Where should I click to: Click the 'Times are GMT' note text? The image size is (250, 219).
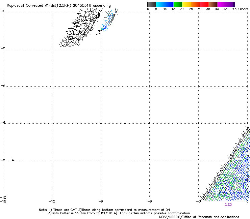65,210
